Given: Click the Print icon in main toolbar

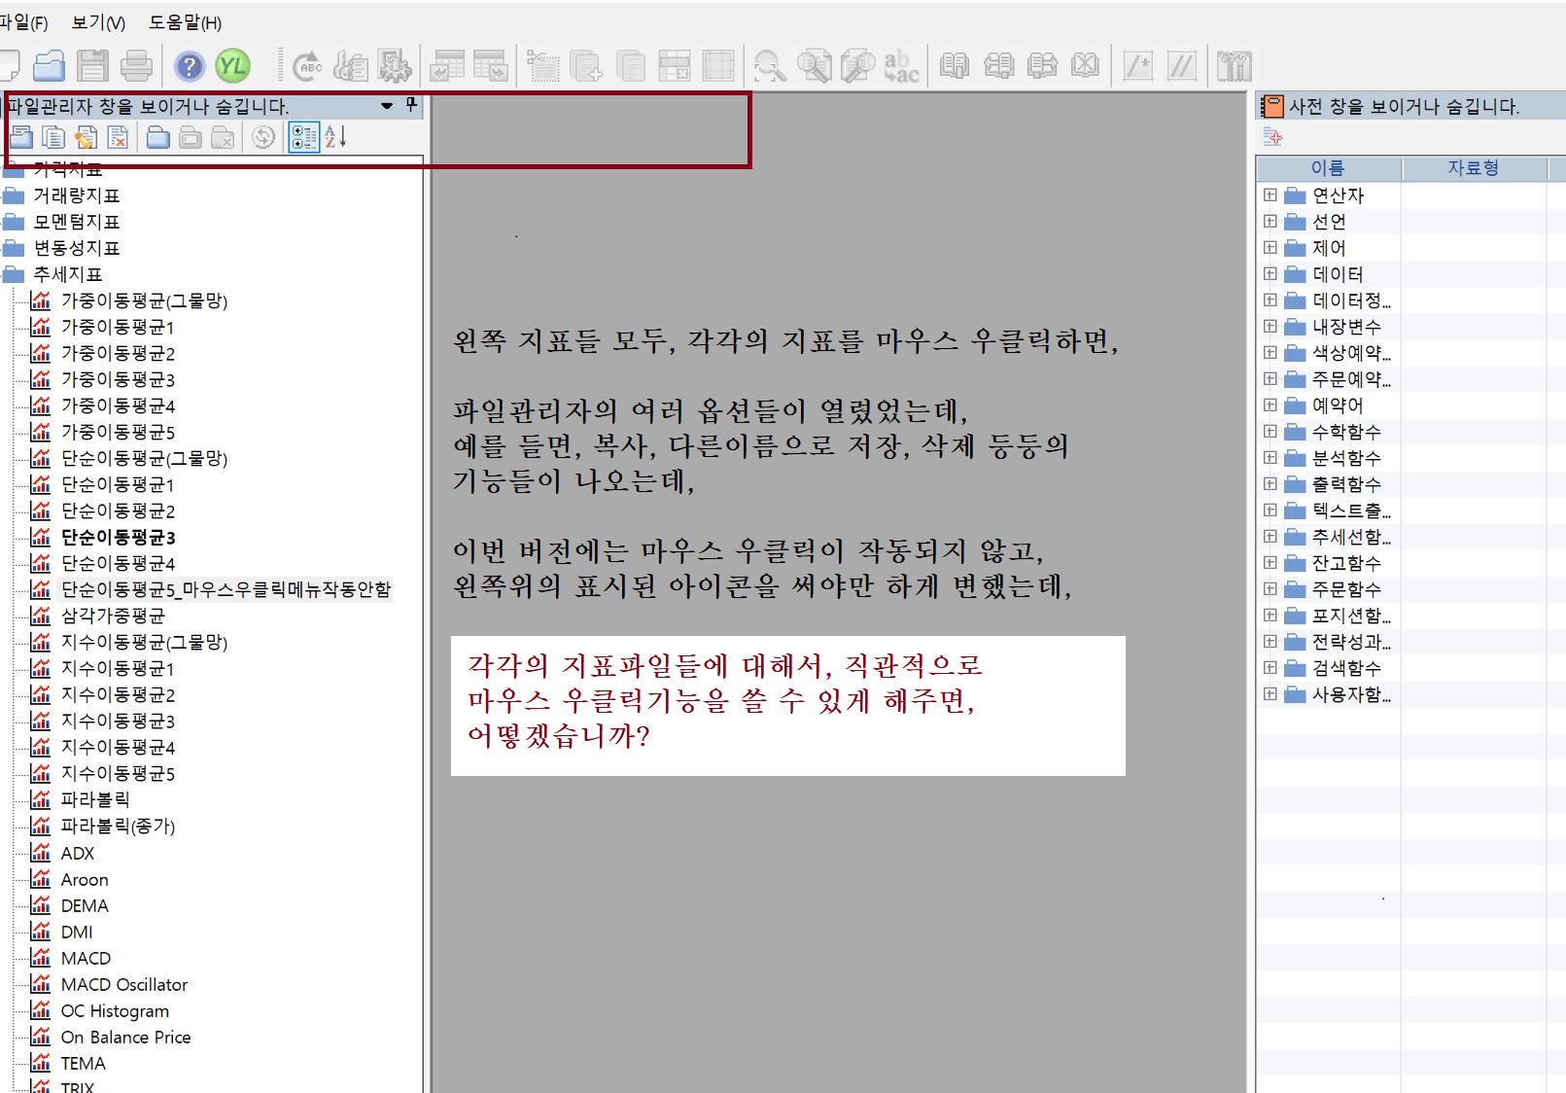Looking at the screenshot, I should coord(136,66).
